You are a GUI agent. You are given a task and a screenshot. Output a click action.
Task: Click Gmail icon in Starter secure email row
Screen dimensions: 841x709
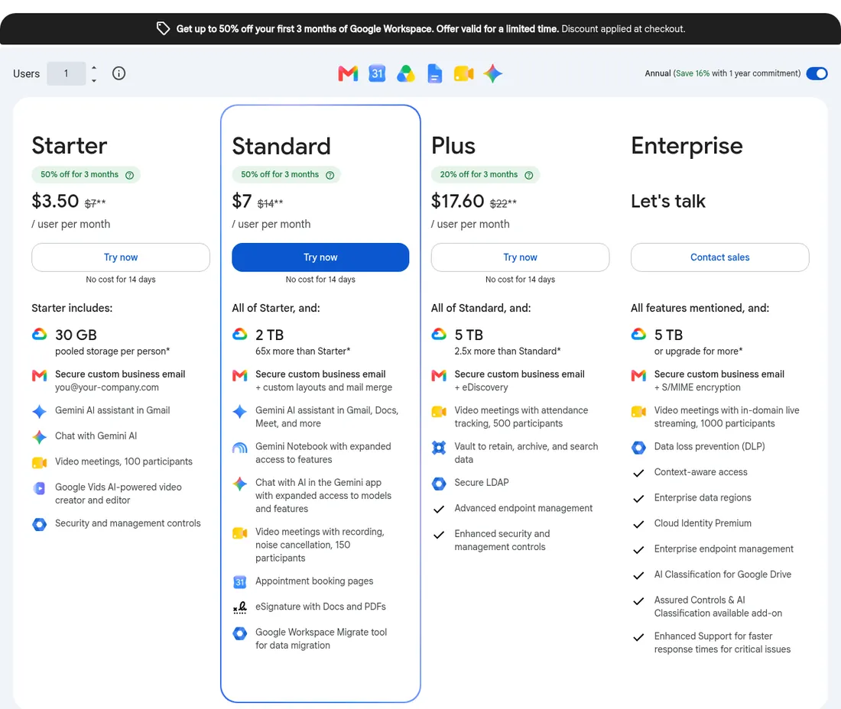[40, 375]
